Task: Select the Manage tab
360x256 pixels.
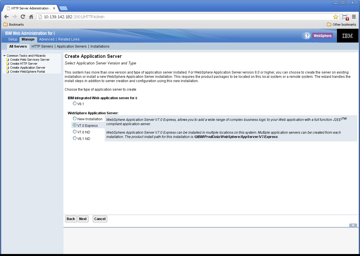Action: point(28,39)
